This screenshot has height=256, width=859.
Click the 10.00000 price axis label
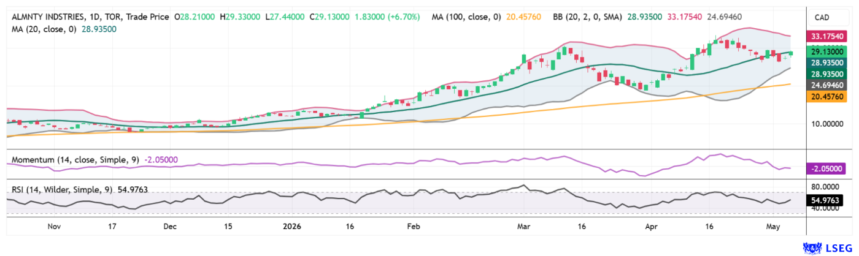click(828, 124)
